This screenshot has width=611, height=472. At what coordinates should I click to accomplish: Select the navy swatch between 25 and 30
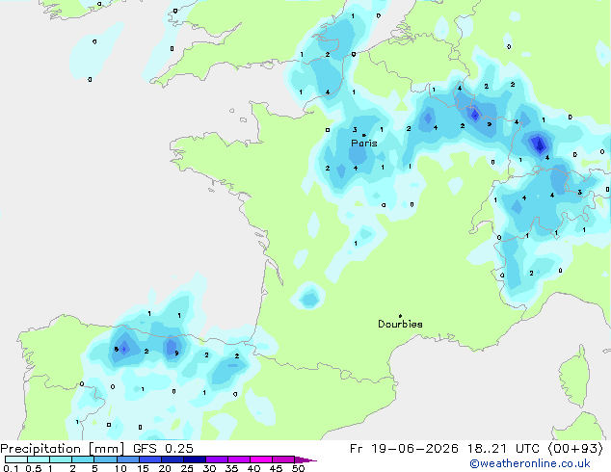point(195,459)
